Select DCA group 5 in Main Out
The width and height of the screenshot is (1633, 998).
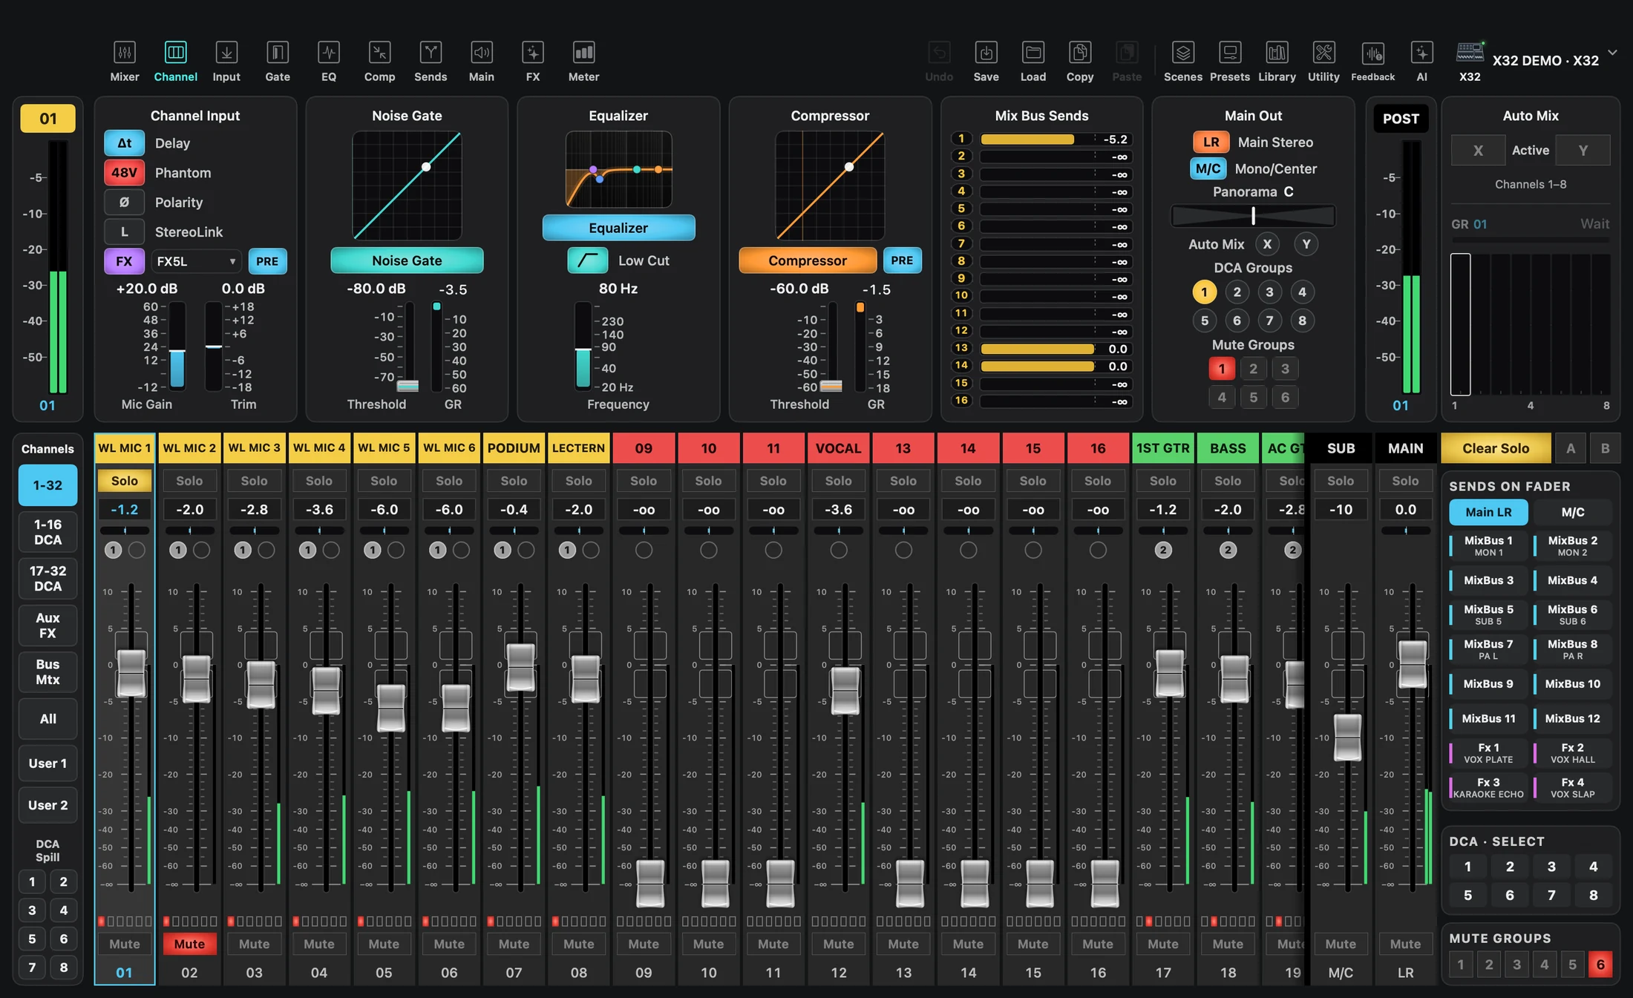click(x=1204, y=321)
